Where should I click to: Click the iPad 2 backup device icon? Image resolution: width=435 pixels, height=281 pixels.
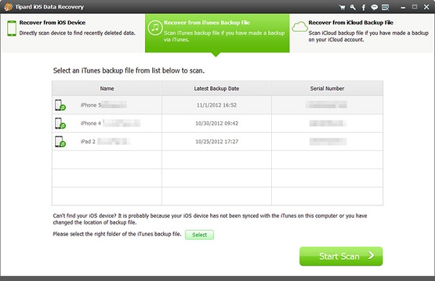tap(60, 142)
